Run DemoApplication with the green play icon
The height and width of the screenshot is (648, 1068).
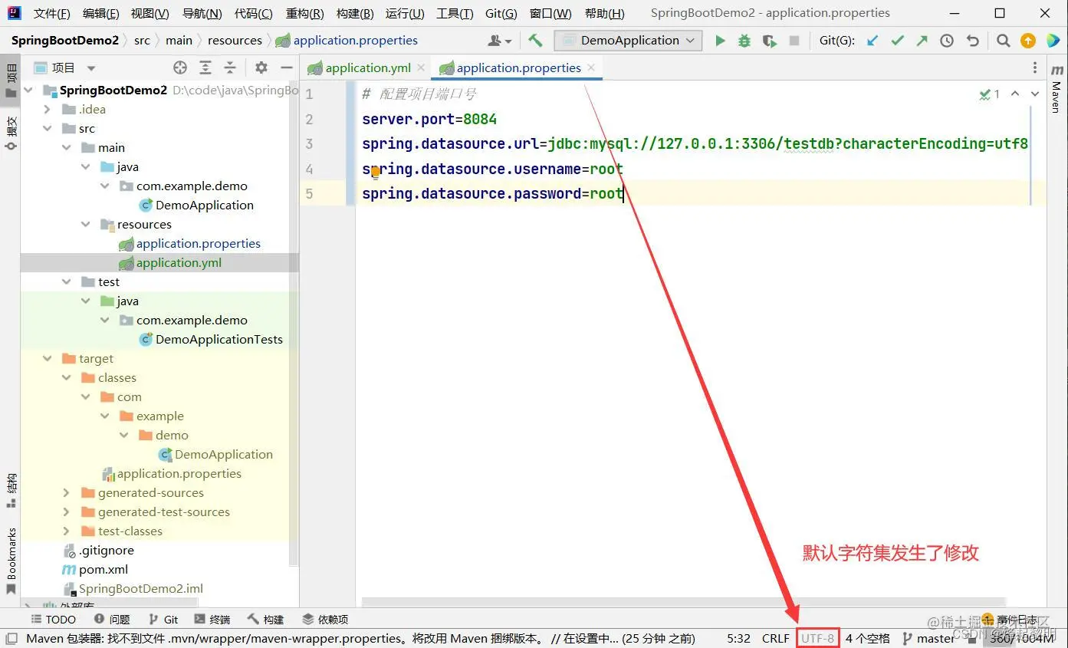tap(720, 41)
